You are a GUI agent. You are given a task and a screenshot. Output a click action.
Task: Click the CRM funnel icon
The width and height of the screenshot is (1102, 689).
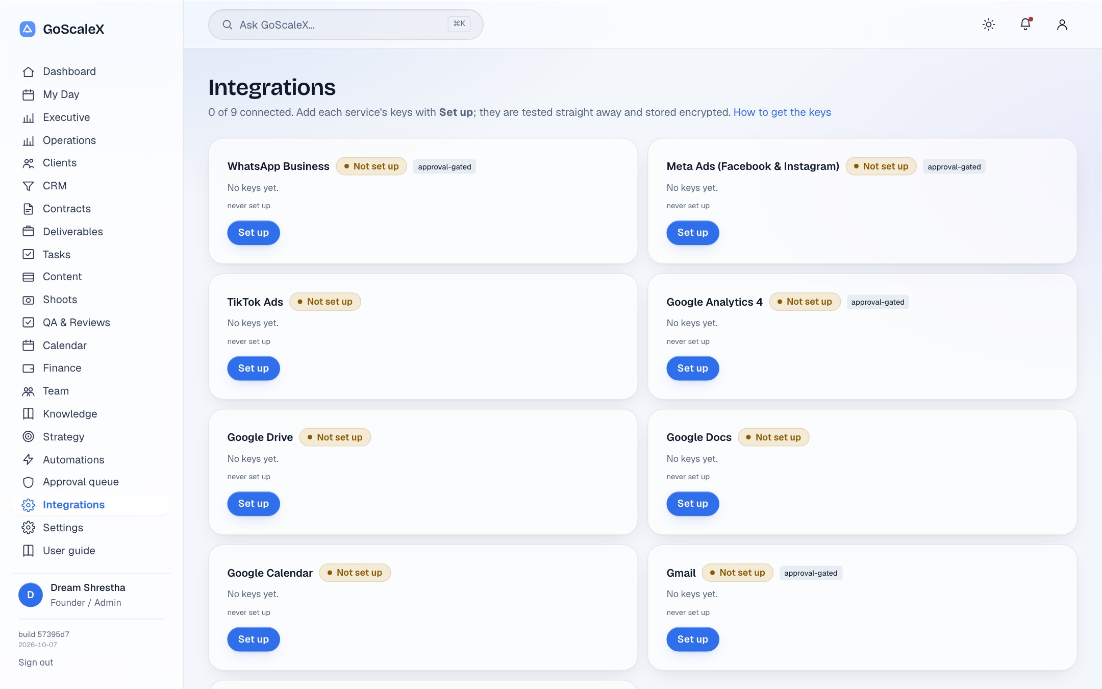click(x=29, y=186)
